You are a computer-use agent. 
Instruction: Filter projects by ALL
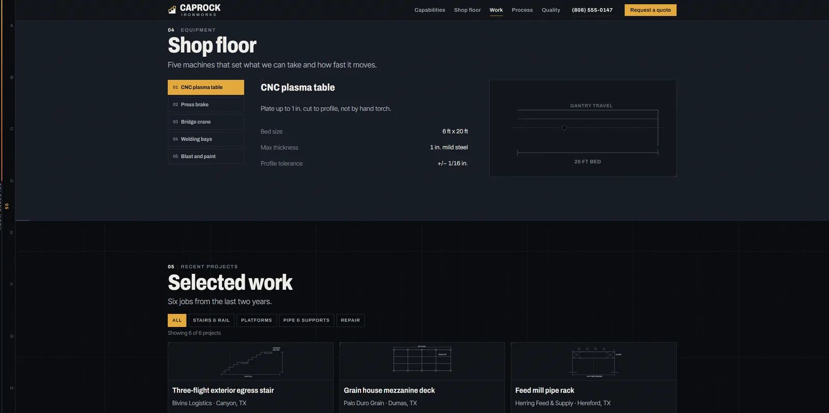point(177,320)
